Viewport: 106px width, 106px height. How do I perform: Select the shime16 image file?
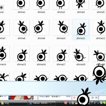41,54
